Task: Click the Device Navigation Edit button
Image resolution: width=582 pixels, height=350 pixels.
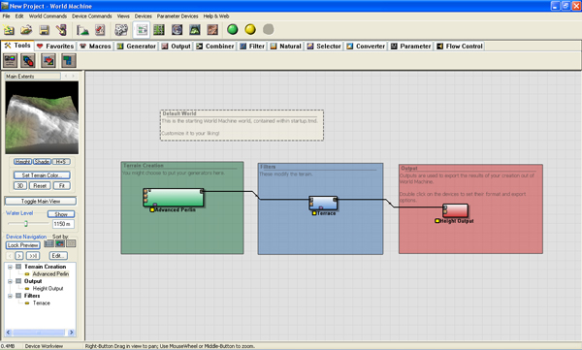Action: point(58,256)
